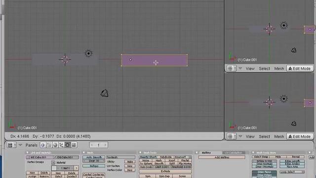
Task: Open the Mesh menu in upper-right viewport
Action: [x=279, y=69]
